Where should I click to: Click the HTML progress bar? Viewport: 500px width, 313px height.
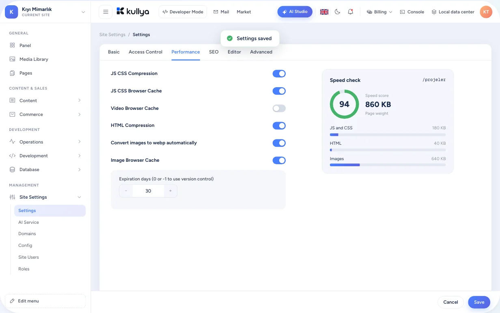pyautogui.click(x=388, y=150)
